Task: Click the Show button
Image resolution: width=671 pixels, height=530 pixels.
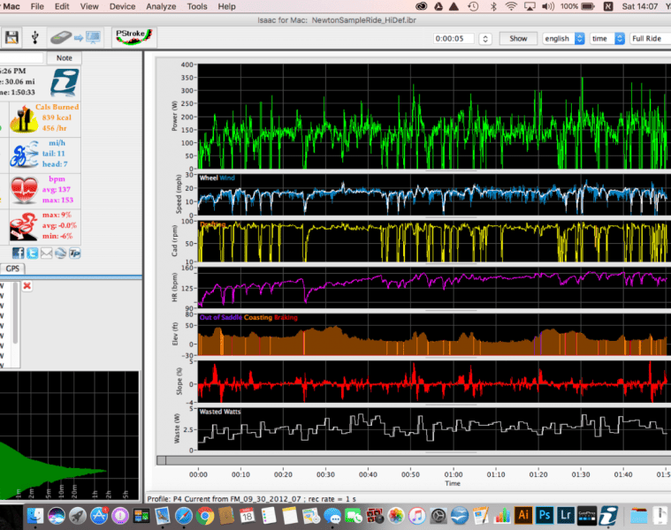Action: coord(518,39)
